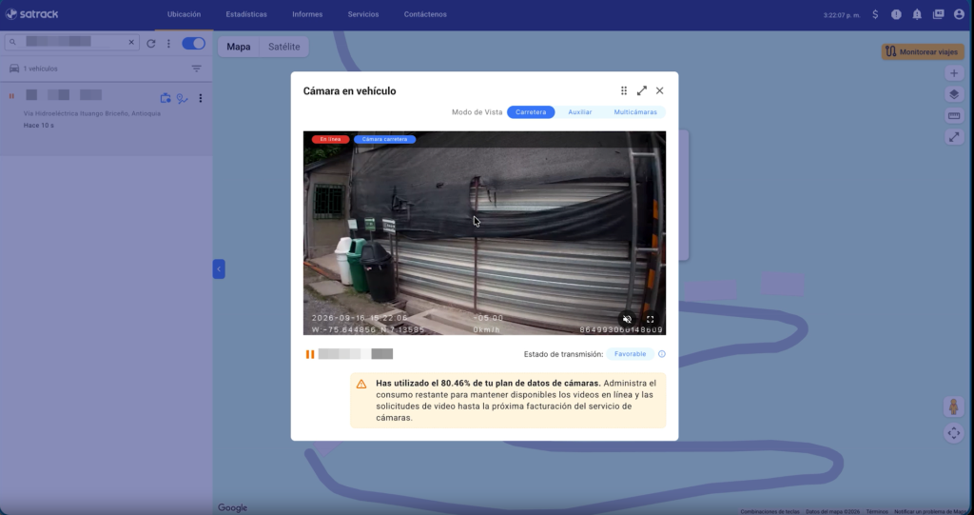Open sidebar options beside the refresh icon

pyautogui.click(x=168, y=44)
